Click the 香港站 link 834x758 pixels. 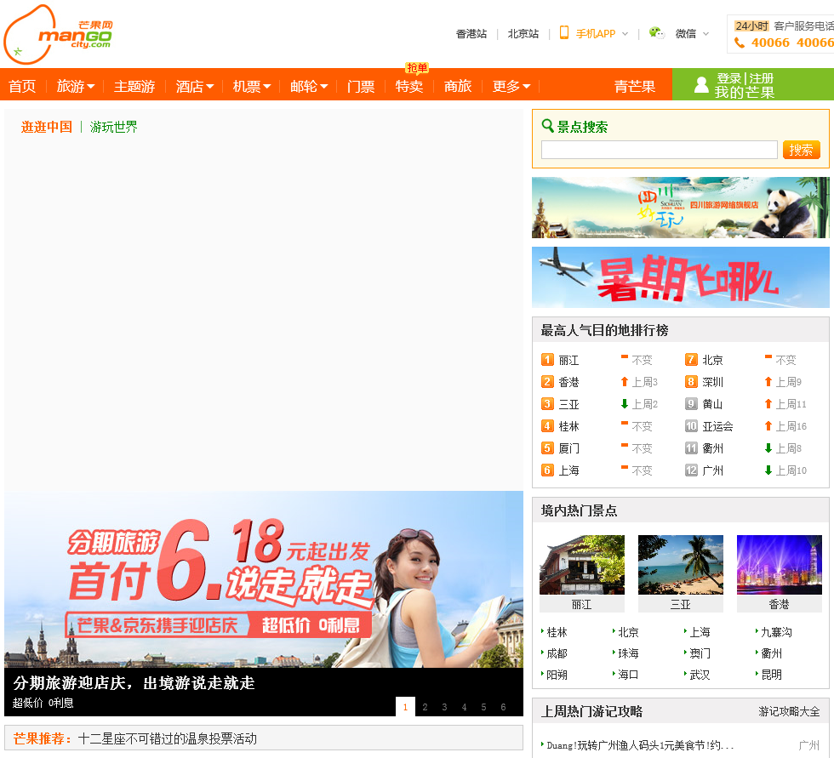pos(471,34)
